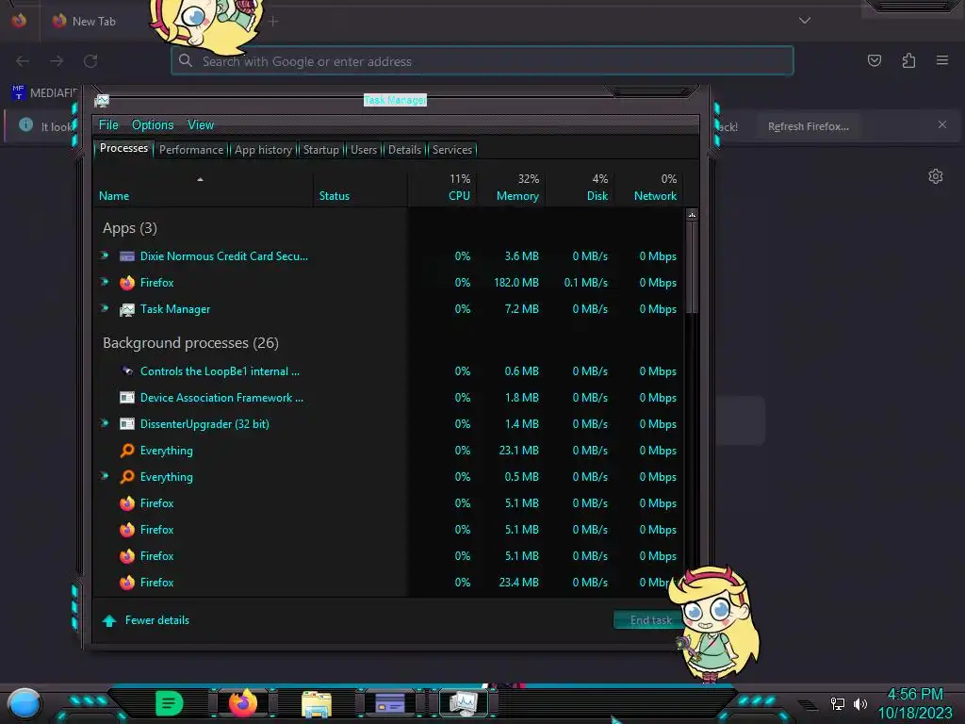The height and width of the screenshot is (724, 965).
Task: Click the Fewer details link
Action: coord(157,620)
